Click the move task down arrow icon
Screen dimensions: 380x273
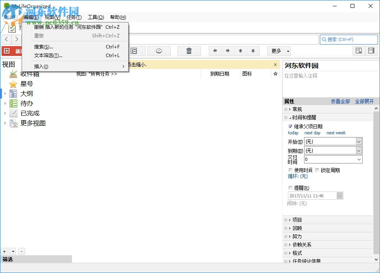[x=252, y=51]
